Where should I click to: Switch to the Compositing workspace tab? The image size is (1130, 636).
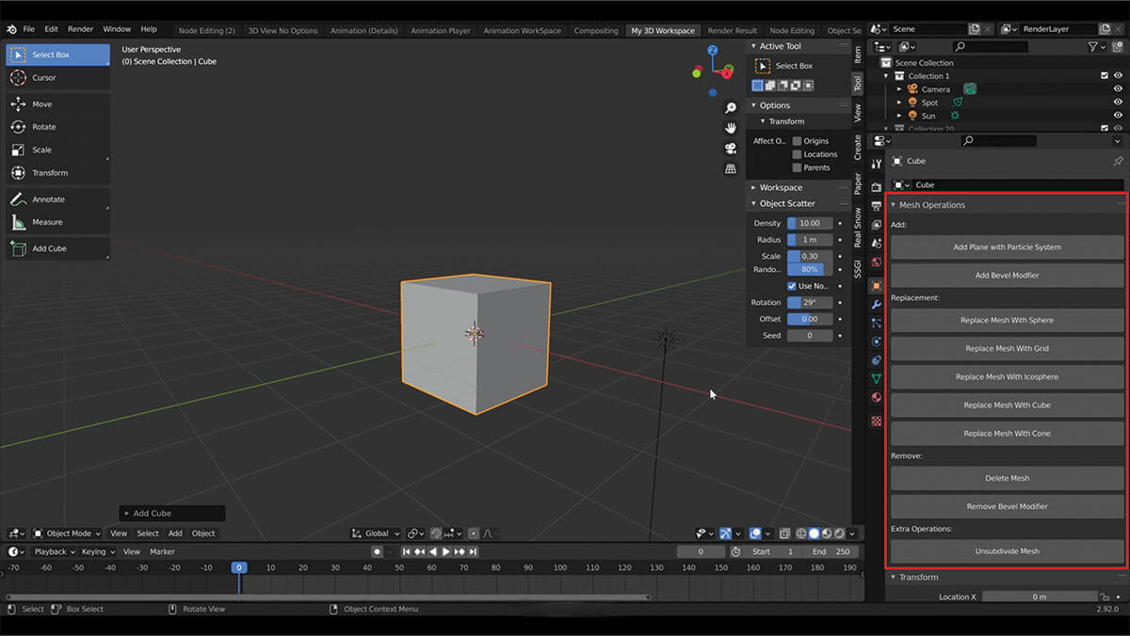pos(595,31)
